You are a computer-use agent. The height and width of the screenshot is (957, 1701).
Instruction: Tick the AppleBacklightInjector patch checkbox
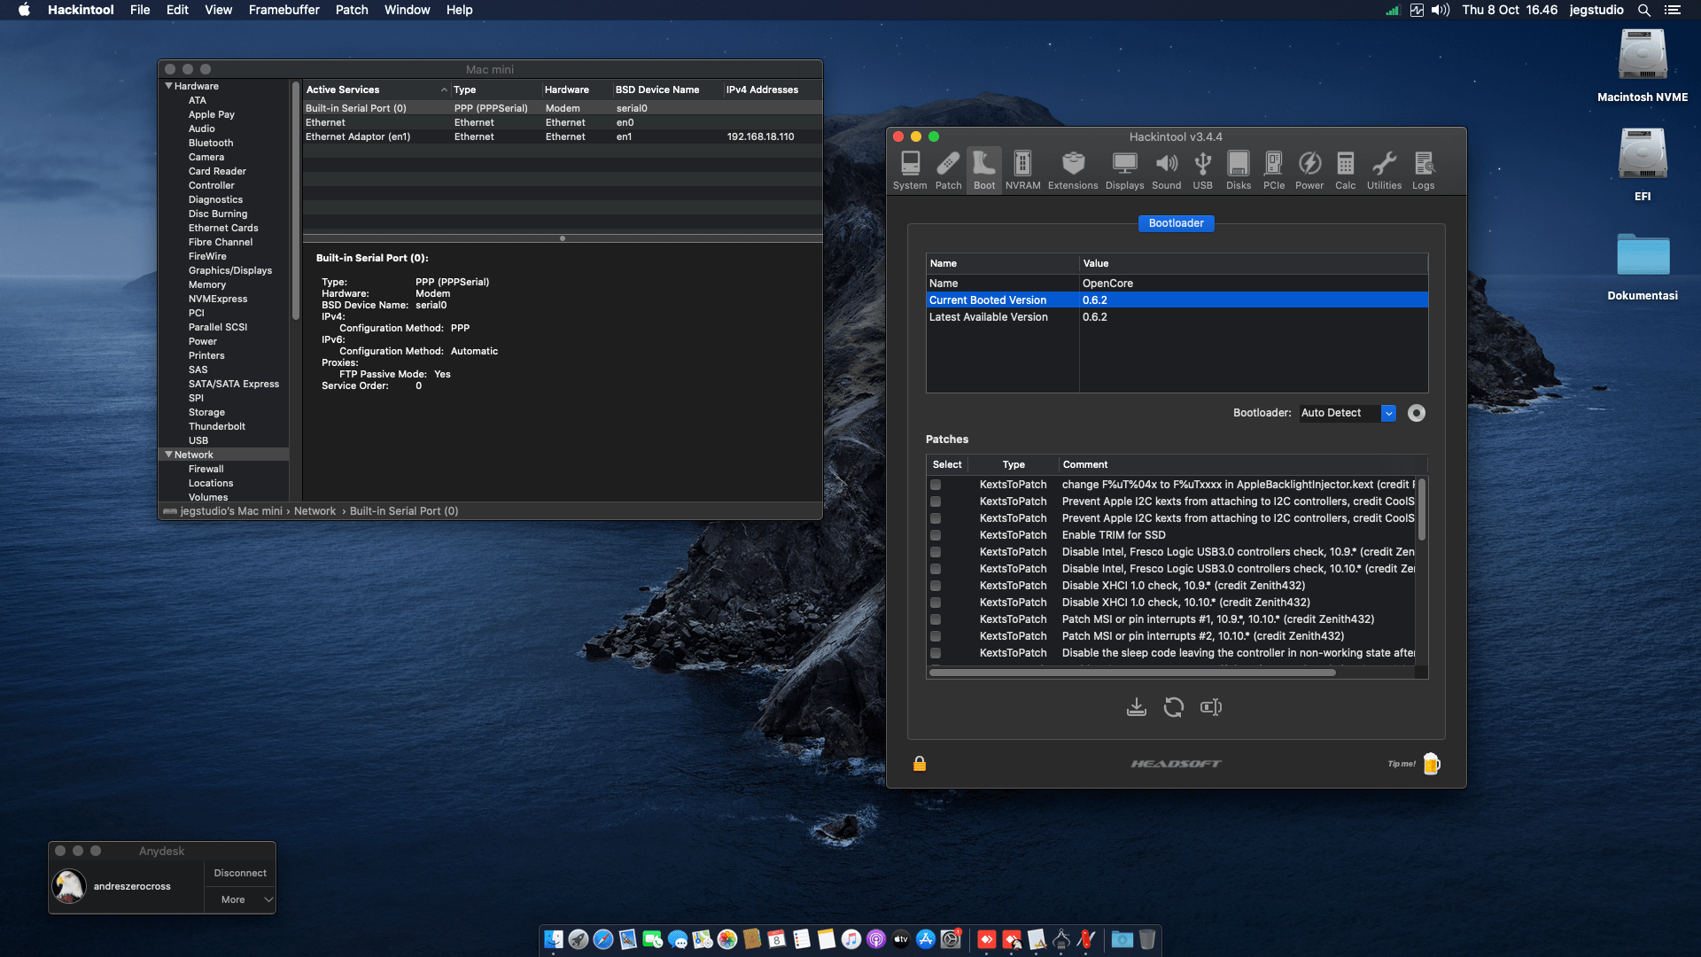coord(936,485)
